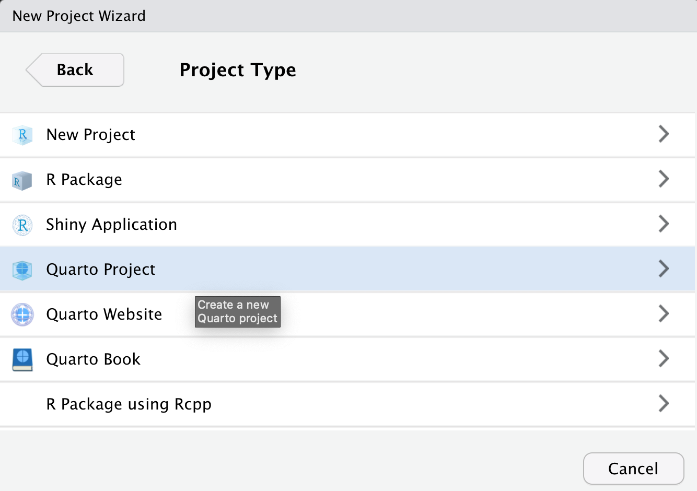697x491 pixels.
Task: Cancel the New Project Wizard
Action: [633, 469]
